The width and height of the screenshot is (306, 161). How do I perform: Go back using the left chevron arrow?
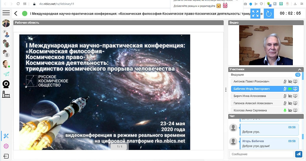click(x=16, y=13)
